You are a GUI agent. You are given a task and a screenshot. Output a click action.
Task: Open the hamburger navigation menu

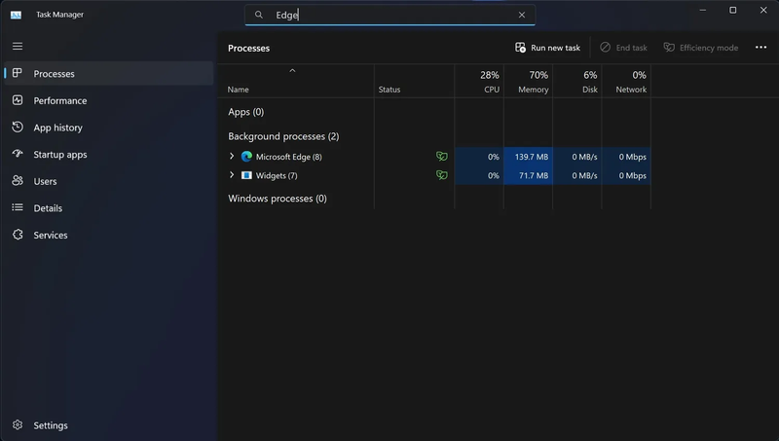18,46
